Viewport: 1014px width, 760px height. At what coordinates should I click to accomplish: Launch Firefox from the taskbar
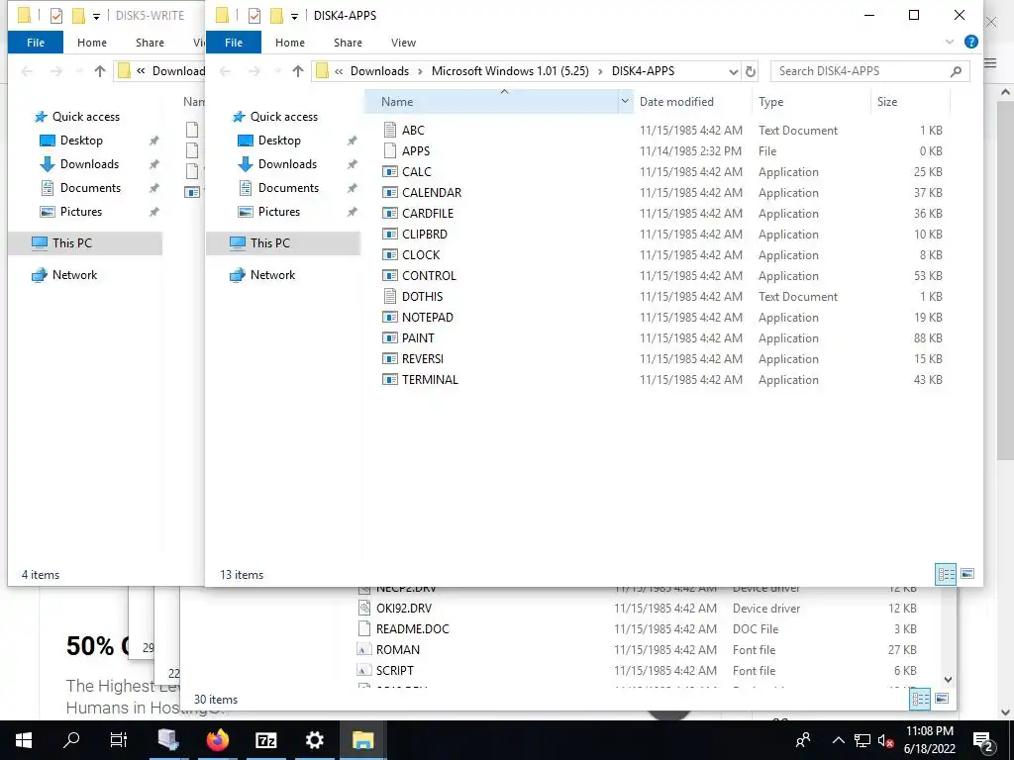217,740
